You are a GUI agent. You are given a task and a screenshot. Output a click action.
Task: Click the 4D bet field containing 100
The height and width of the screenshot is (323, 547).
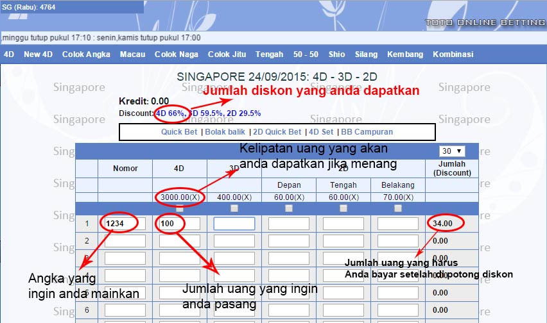tap(180, 224)
